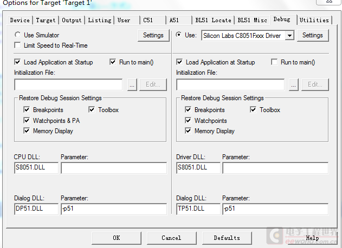The image size is (342, 248).
Task: Click the CPU DLL Parameter field
Action: click(114, 168)
